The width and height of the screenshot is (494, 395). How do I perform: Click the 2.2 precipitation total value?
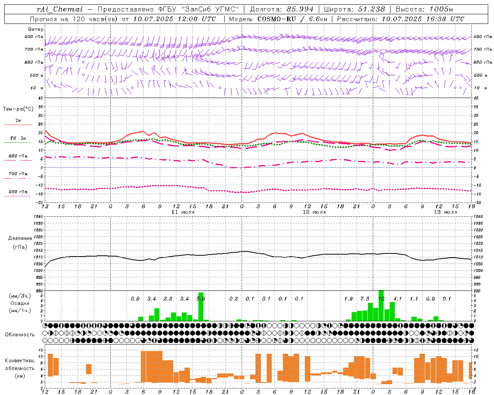pos(168,299)
